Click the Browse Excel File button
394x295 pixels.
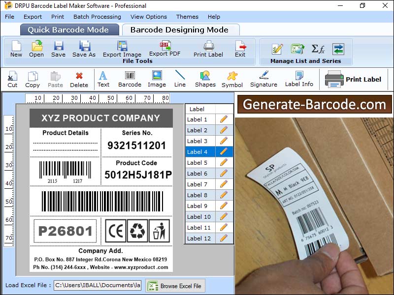pos(175,286)
